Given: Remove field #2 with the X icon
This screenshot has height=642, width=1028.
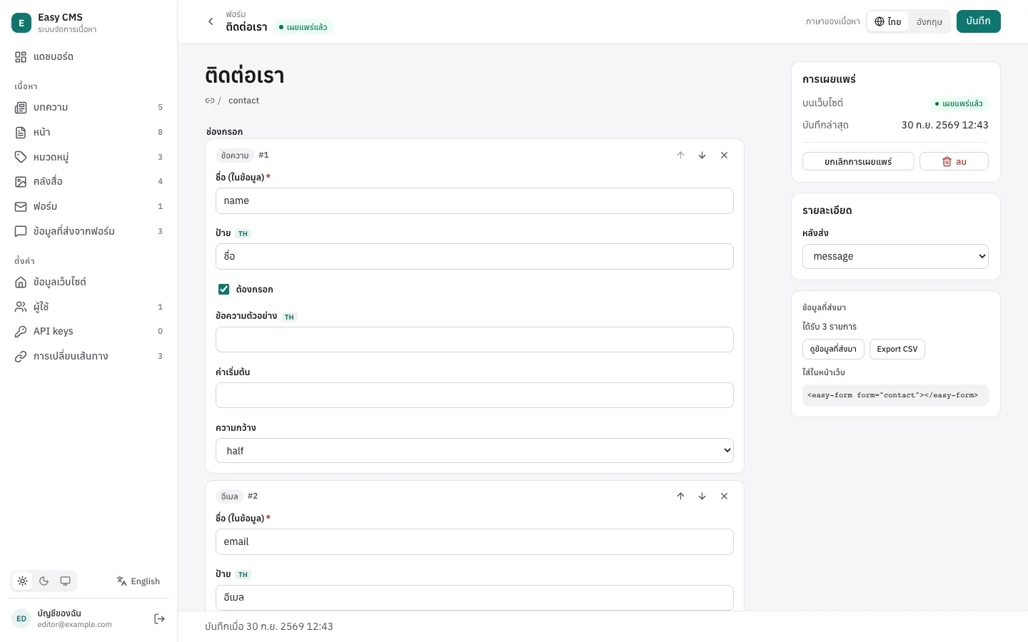Looking at the screenshot, I should 724,496.
